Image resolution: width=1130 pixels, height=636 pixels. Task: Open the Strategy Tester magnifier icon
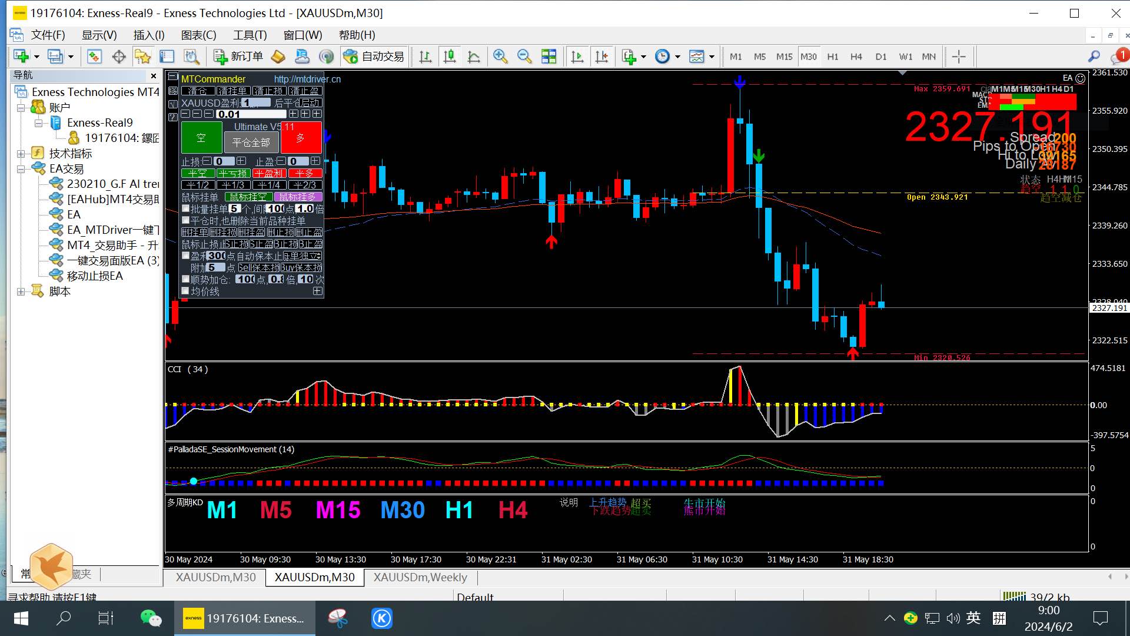click(191, 57)
